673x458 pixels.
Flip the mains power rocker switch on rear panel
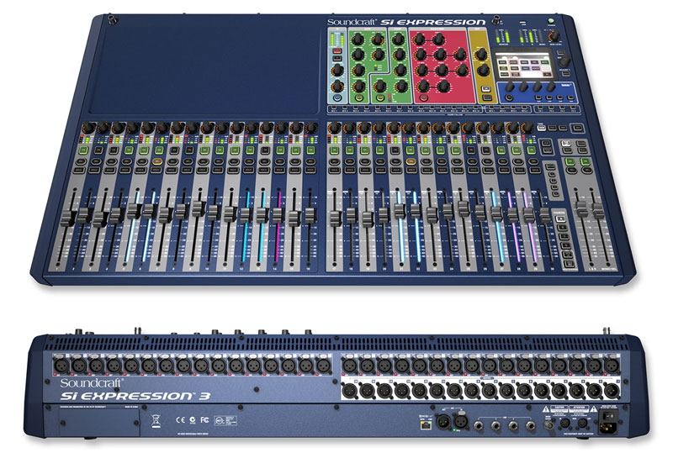608,416
